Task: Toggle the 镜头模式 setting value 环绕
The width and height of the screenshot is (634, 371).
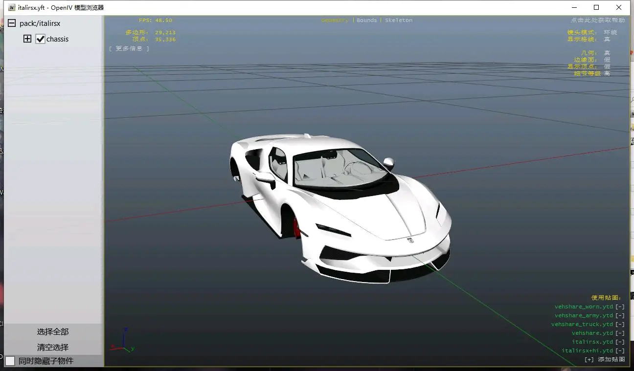Action: click(x=611, y=32)
